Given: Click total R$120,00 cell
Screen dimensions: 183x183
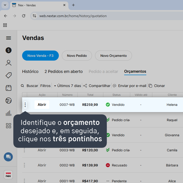Looking at the screenshot, I should pyautogui.click(x=90, y=150).
